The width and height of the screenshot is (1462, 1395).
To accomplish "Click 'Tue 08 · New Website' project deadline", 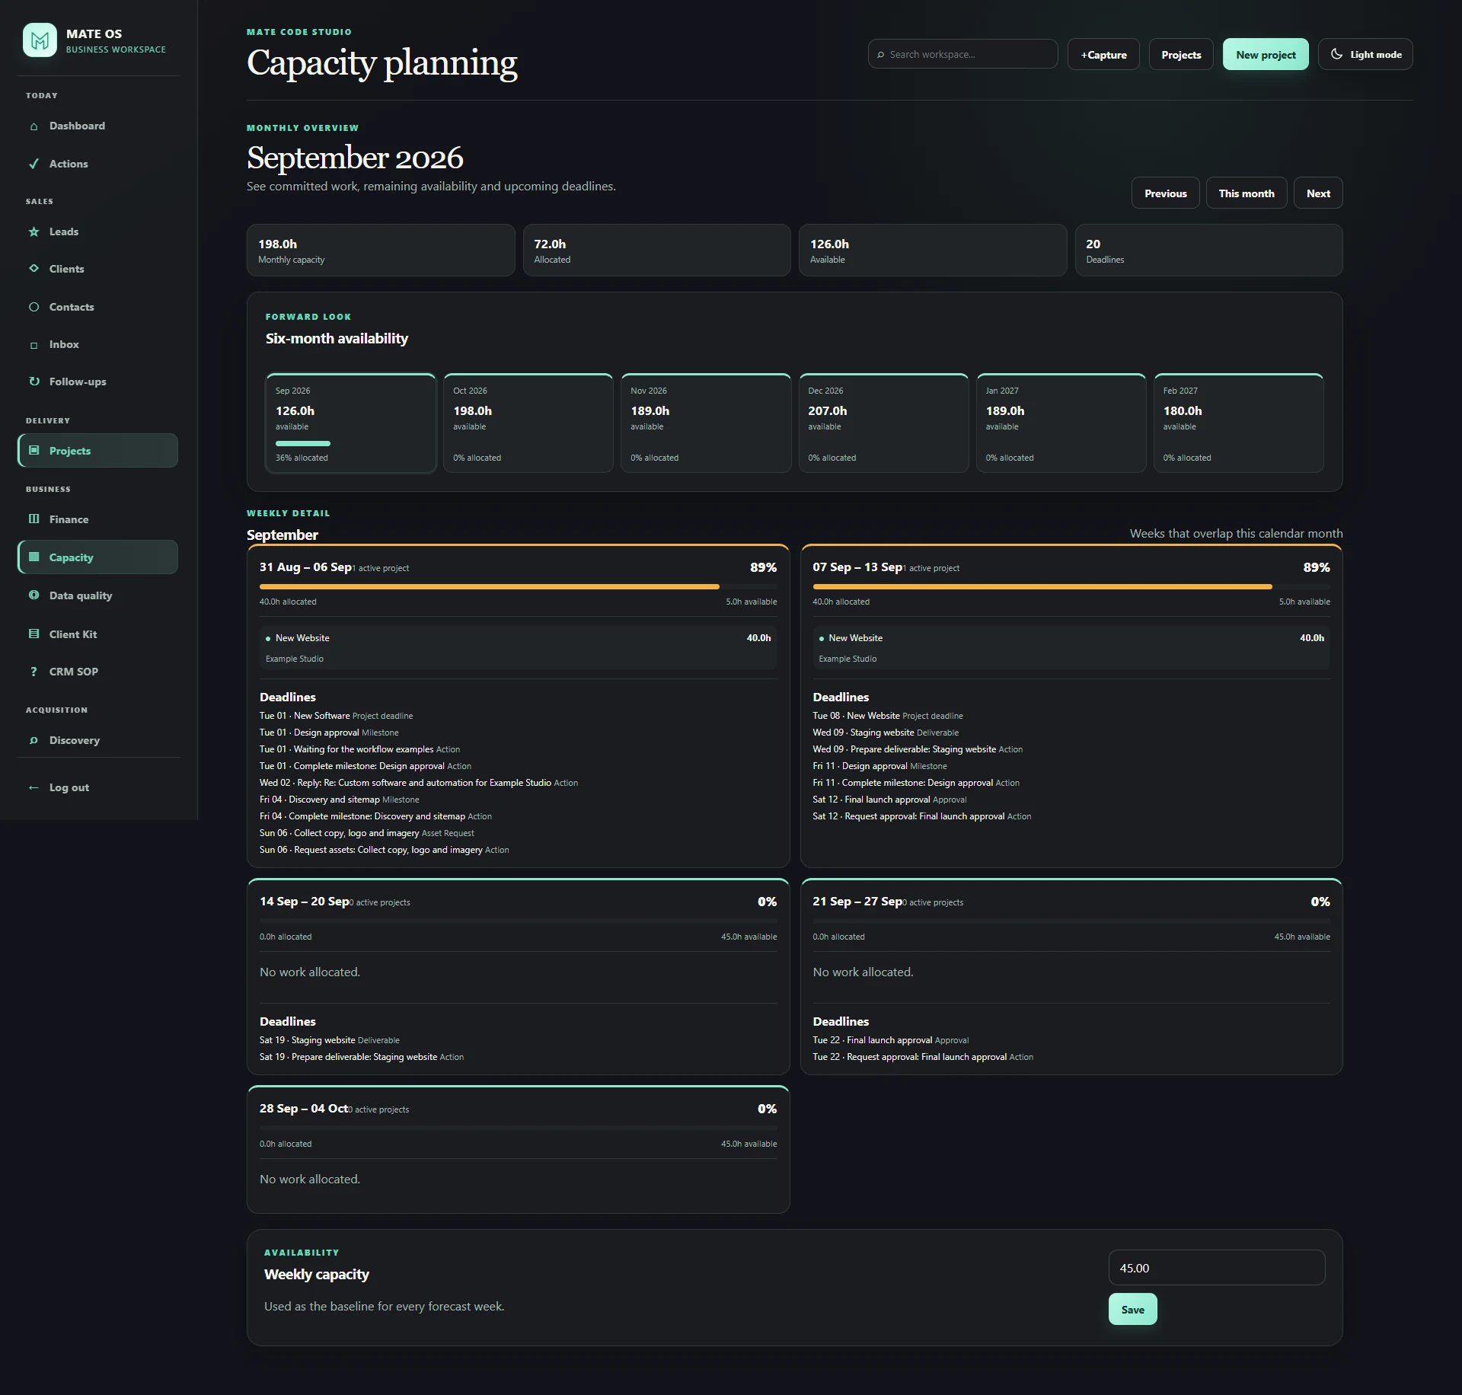I will tap(888, 716).
